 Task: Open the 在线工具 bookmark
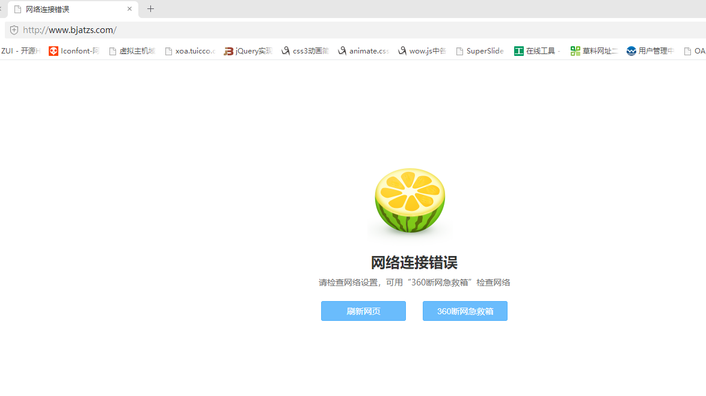tap(536, 51)
